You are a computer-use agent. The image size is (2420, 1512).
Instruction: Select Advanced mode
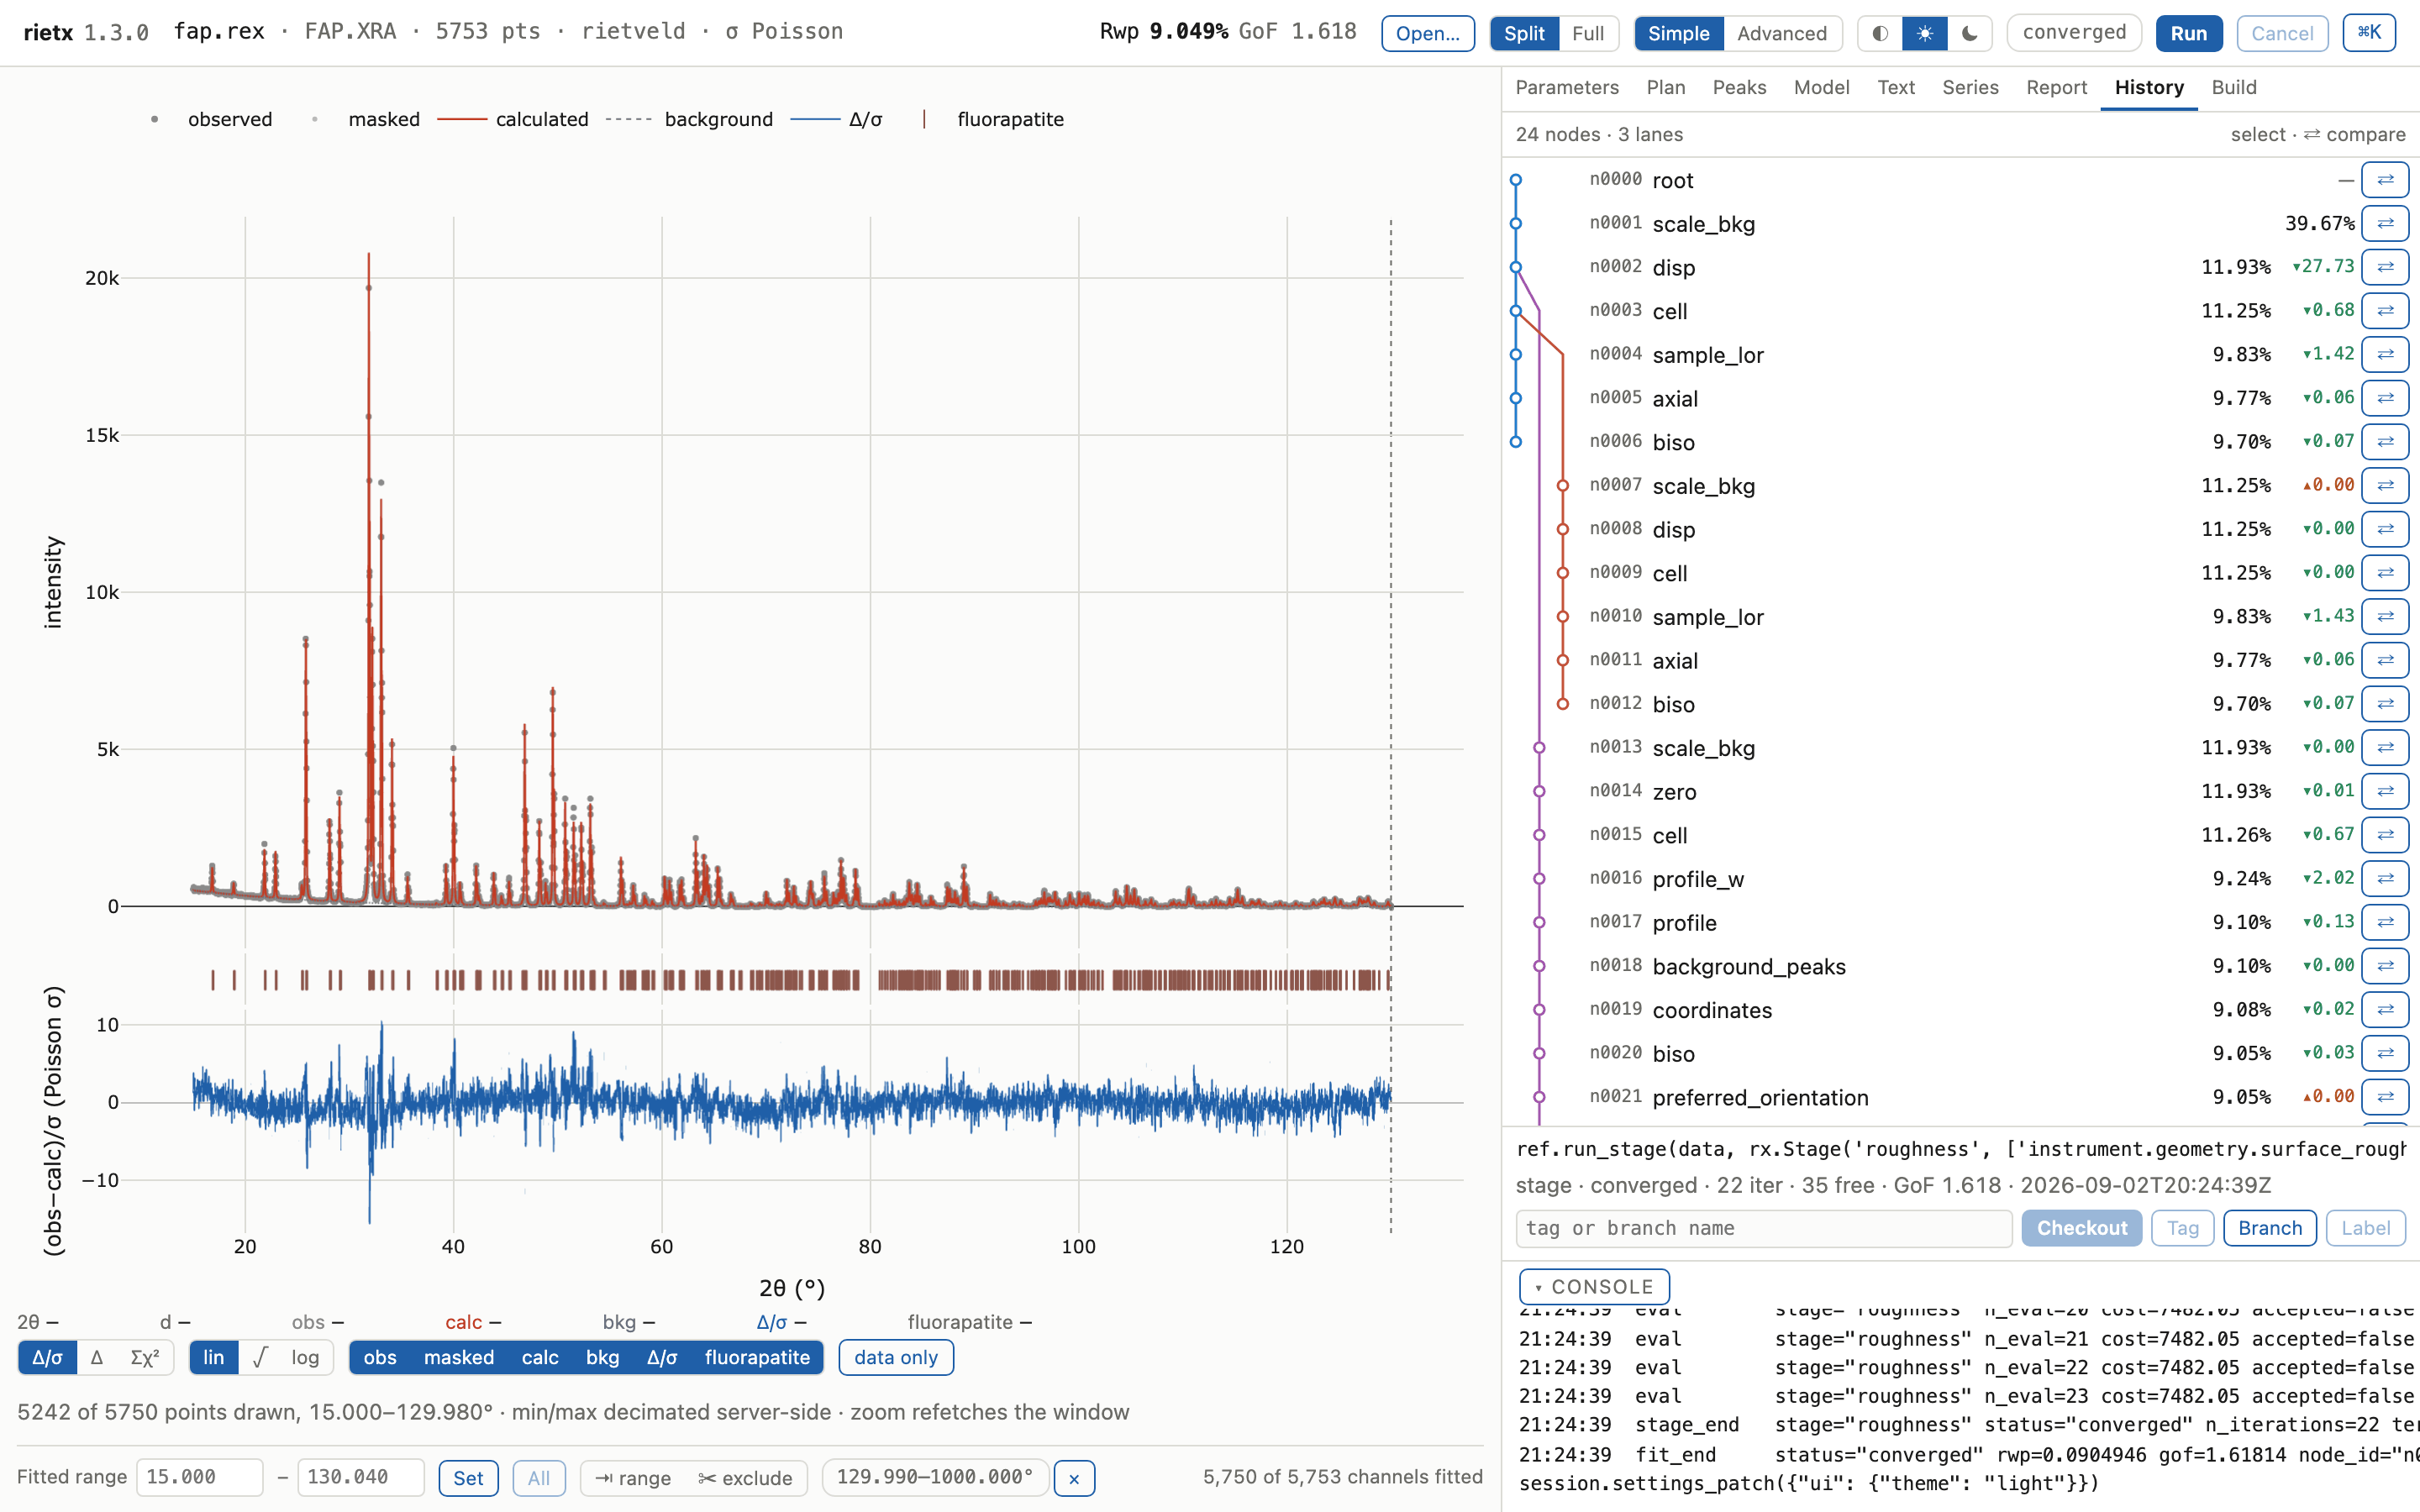1782,33
